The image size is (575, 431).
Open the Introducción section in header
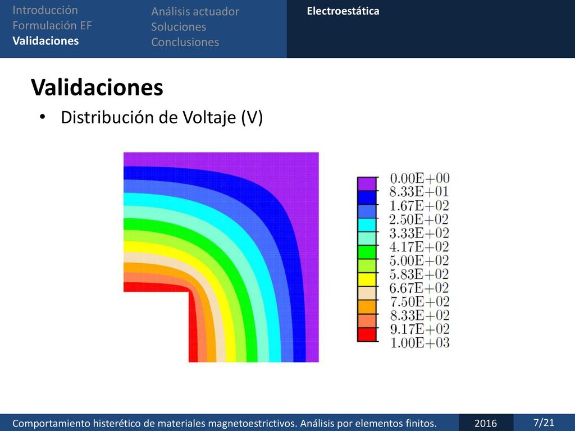click(x=45, y=10)
